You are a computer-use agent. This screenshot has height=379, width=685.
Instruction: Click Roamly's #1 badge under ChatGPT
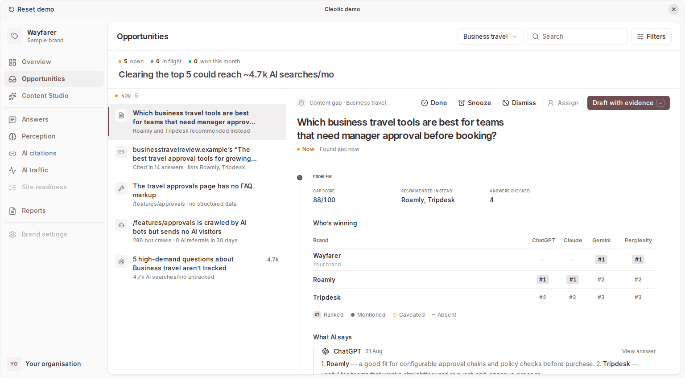click(542, 280)
